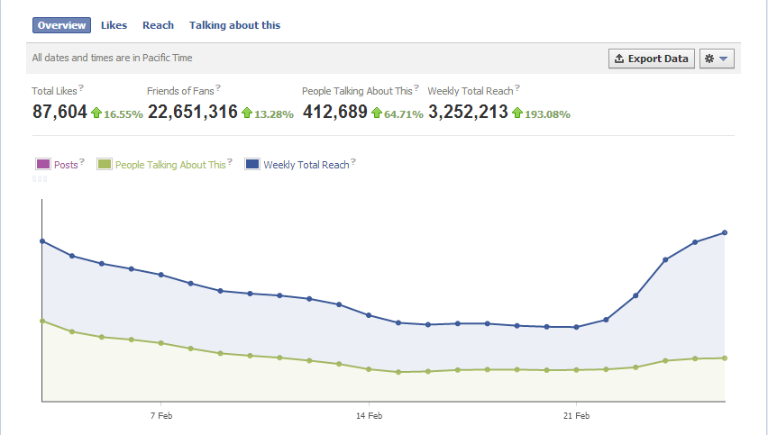Switch to the Likes tab
Image resolution: width=768 pixels, height=435 pixels.
click(x=114, y=25)
